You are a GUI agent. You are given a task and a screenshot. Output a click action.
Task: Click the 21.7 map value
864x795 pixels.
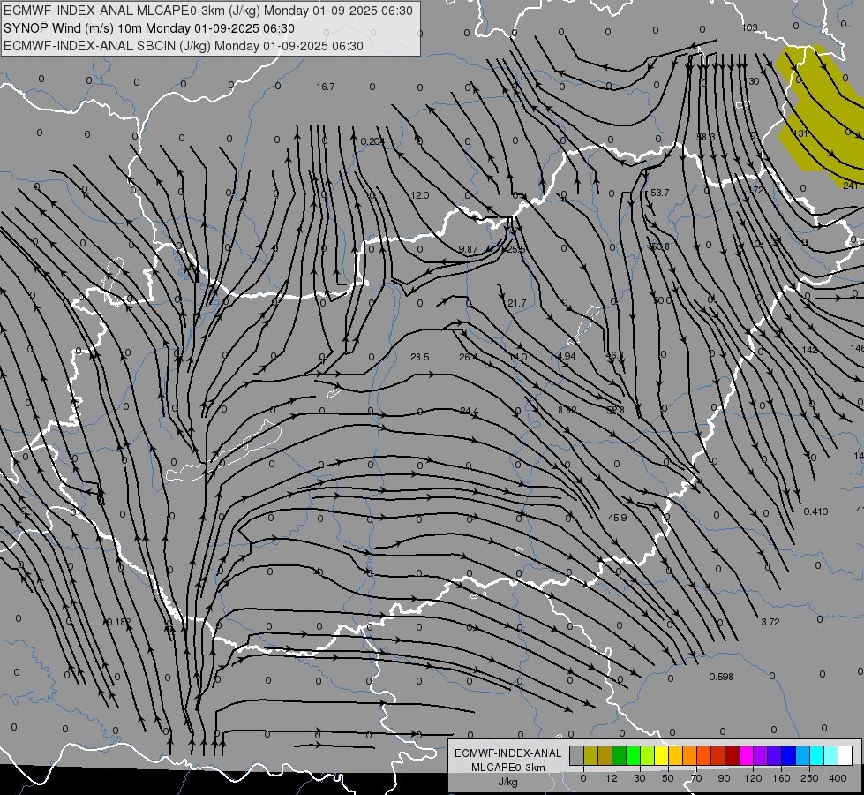click(x=516, y=303)
